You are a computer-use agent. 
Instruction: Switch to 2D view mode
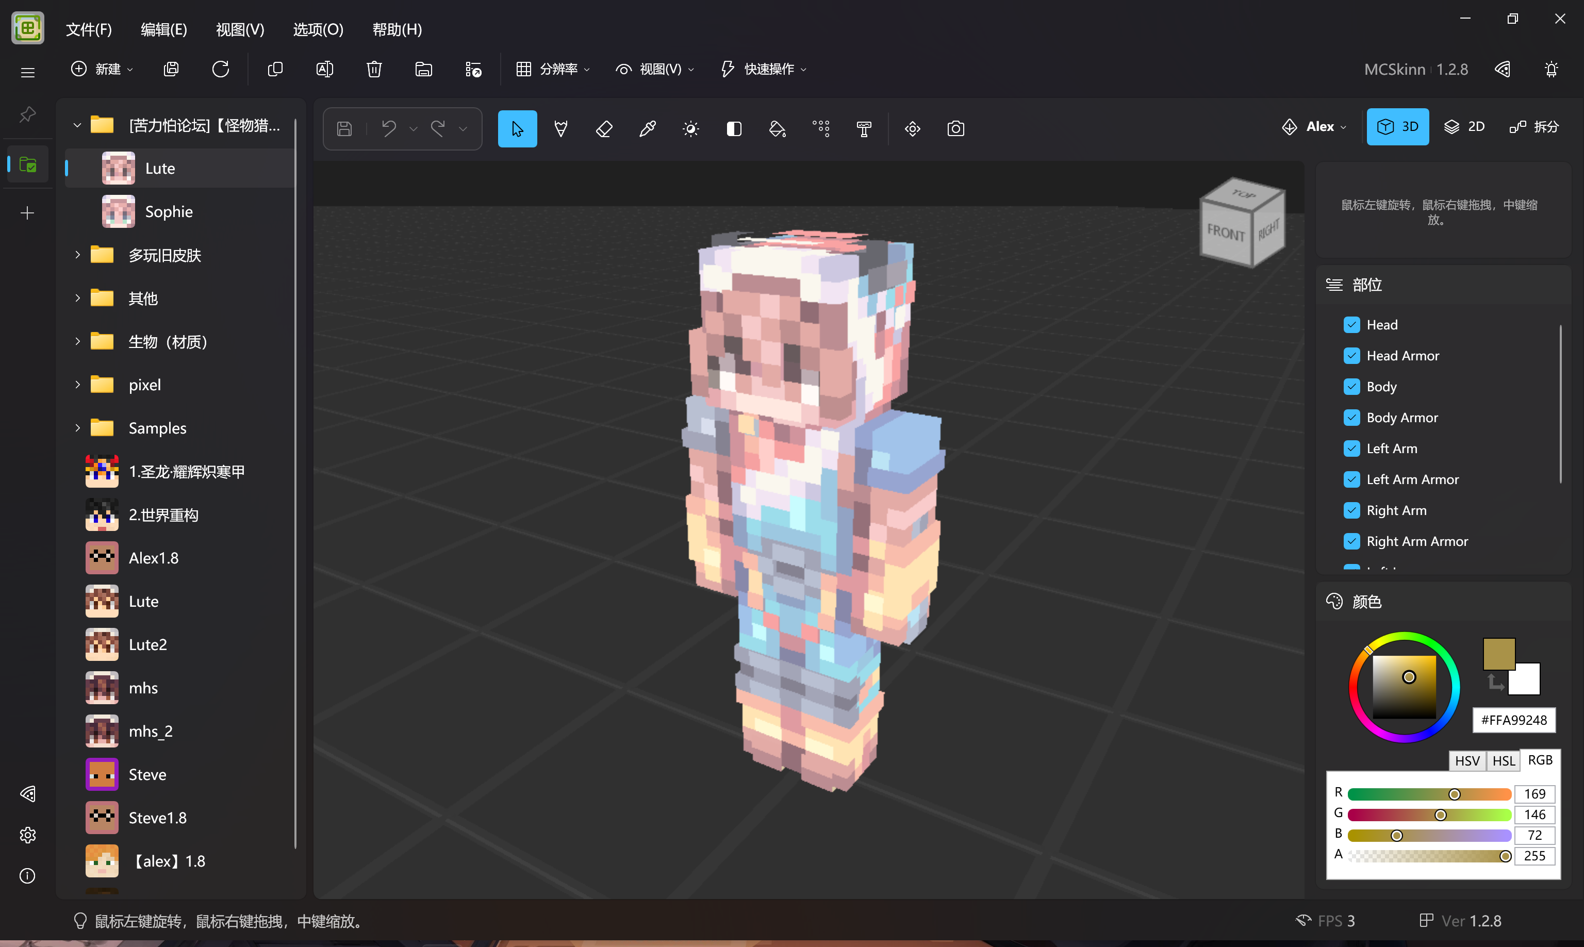(1464, 127)
